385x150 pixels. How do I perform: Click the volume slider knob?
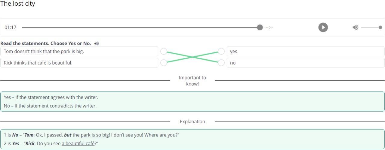click(x=380, y=27)
